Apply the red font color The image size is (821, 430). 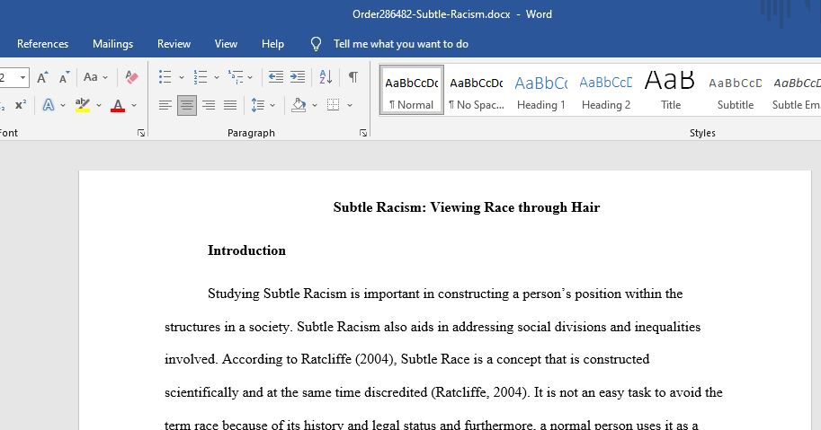[x=118, y=105]
